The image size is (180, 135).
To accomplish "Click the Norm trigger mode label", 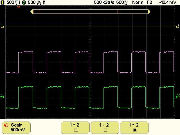I will [138, 3].
